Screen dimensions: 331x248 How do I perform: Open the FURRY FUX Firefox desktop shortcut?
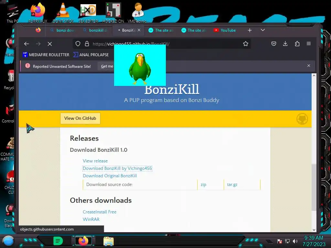[x=38, y=12]
